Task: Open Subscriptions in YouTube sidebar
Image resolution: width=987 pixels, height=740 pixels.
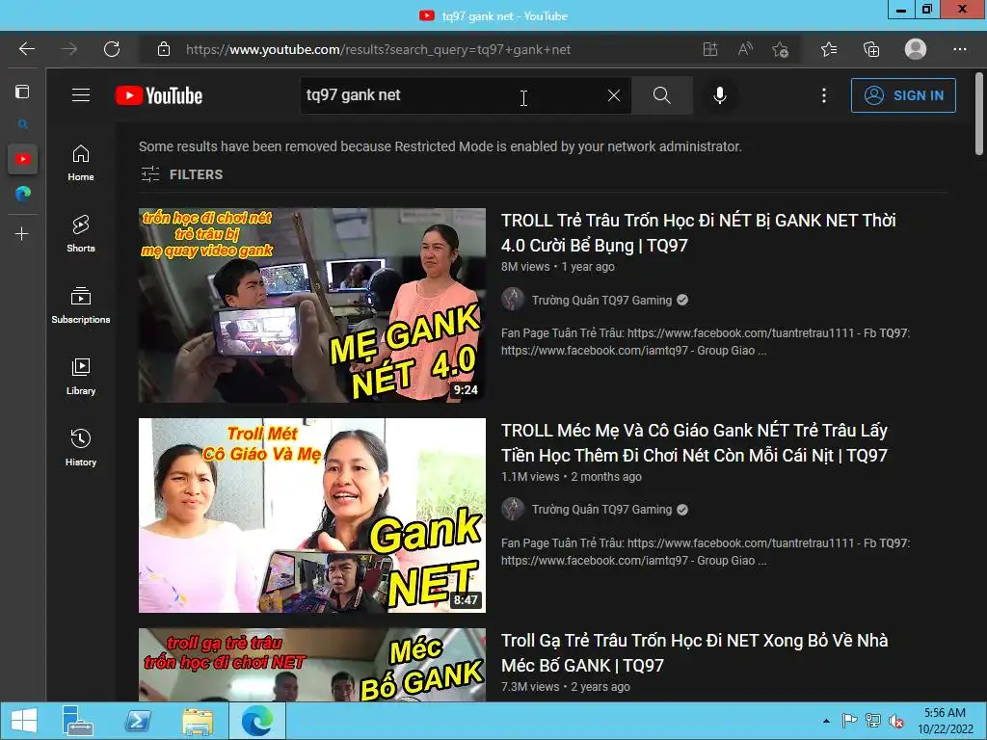Action: tap(81, 305)
